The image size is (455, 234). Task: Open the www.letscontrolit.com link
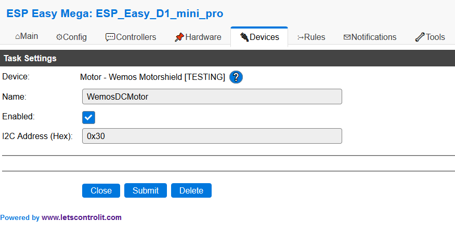(82, 217)
